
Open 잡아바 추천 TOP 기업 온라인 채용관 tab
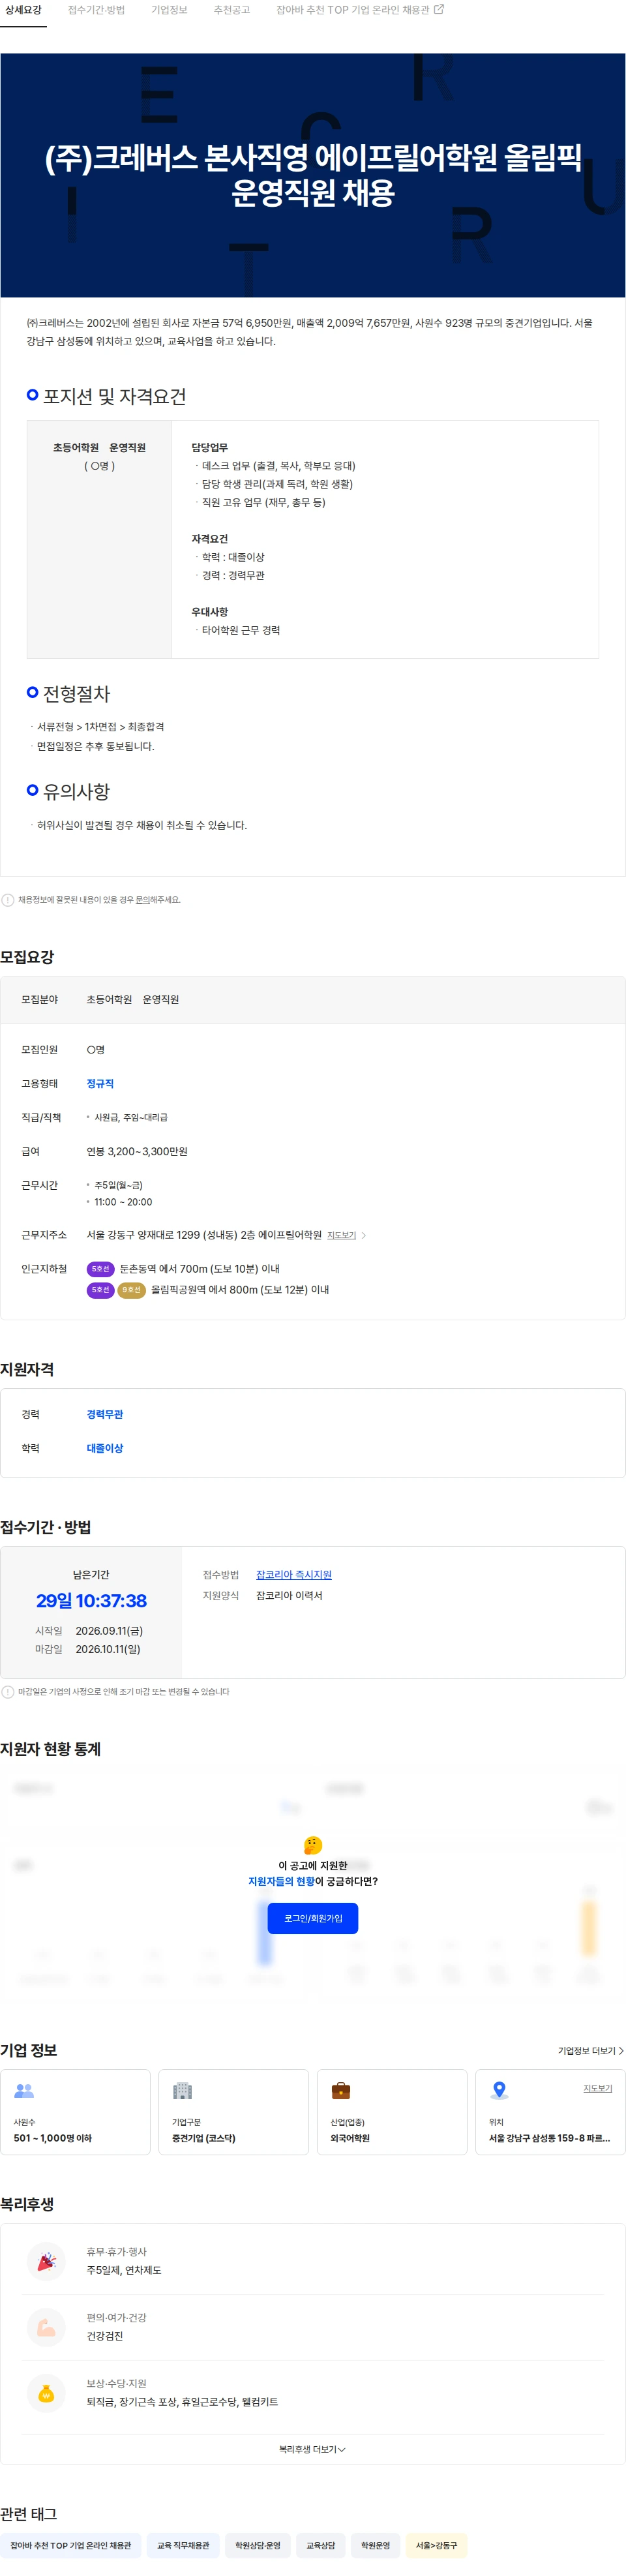click(360, 10)
